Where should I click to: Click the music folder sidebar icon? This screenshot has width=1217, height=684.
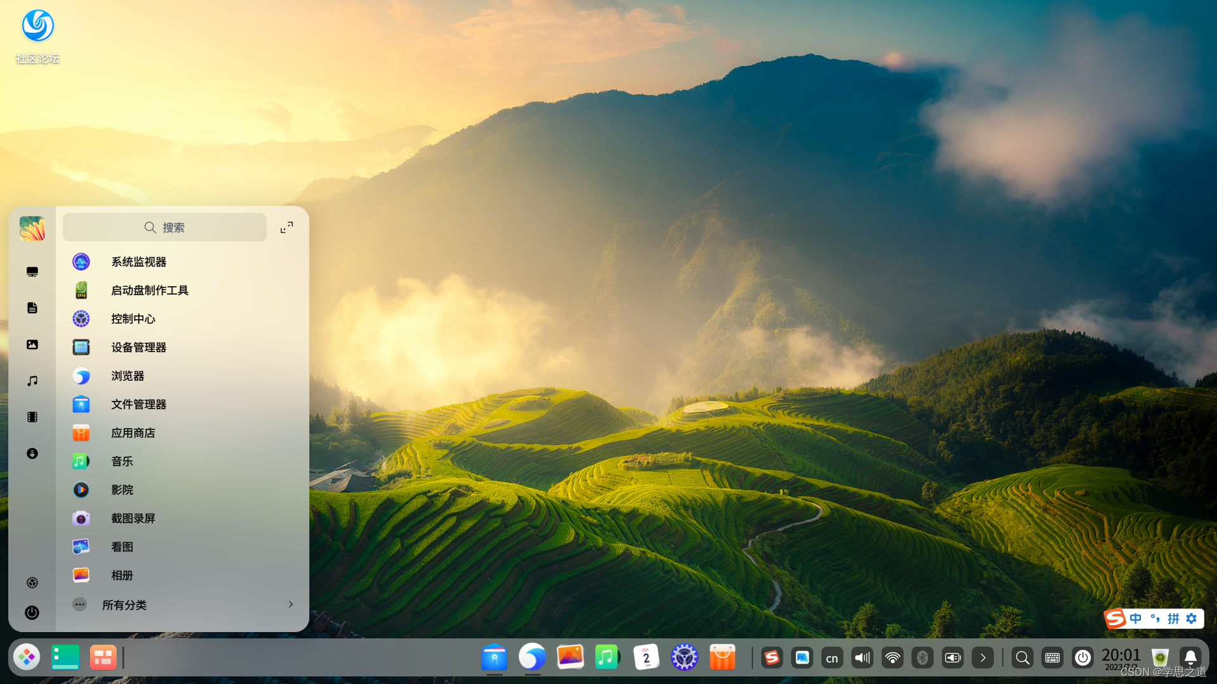pyautogui.click(x=32, y=381)
